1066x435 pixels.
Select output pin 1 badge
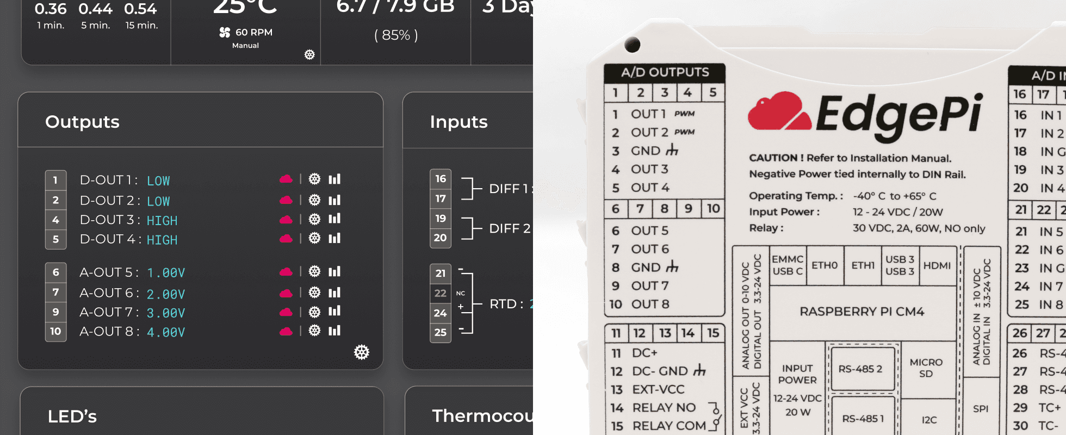[x=55, y=180]
